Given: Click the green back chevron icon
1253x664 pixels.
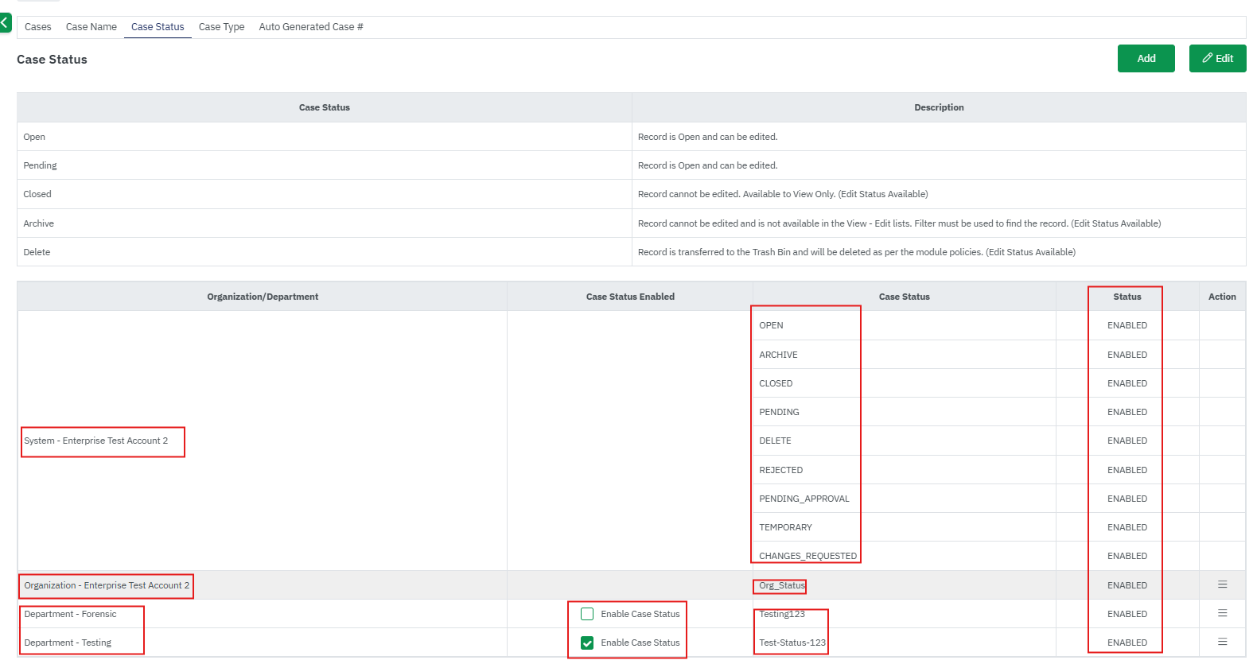Looking at the screenshot, I should (5, 23).
